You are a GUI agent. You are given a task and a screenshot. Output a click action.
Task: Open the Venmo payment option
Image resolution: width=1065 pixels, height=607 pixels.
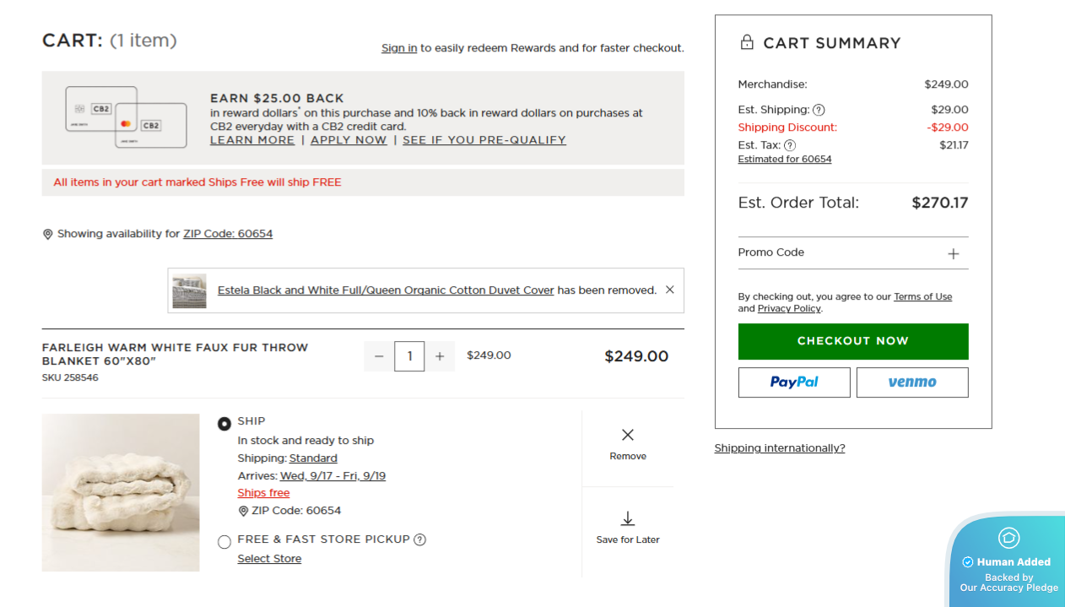click(912, 382)
